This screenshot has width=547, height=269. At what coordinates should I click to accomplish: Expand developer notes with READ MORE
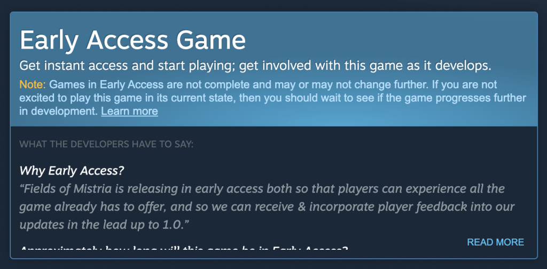click(x=495, y=242)
